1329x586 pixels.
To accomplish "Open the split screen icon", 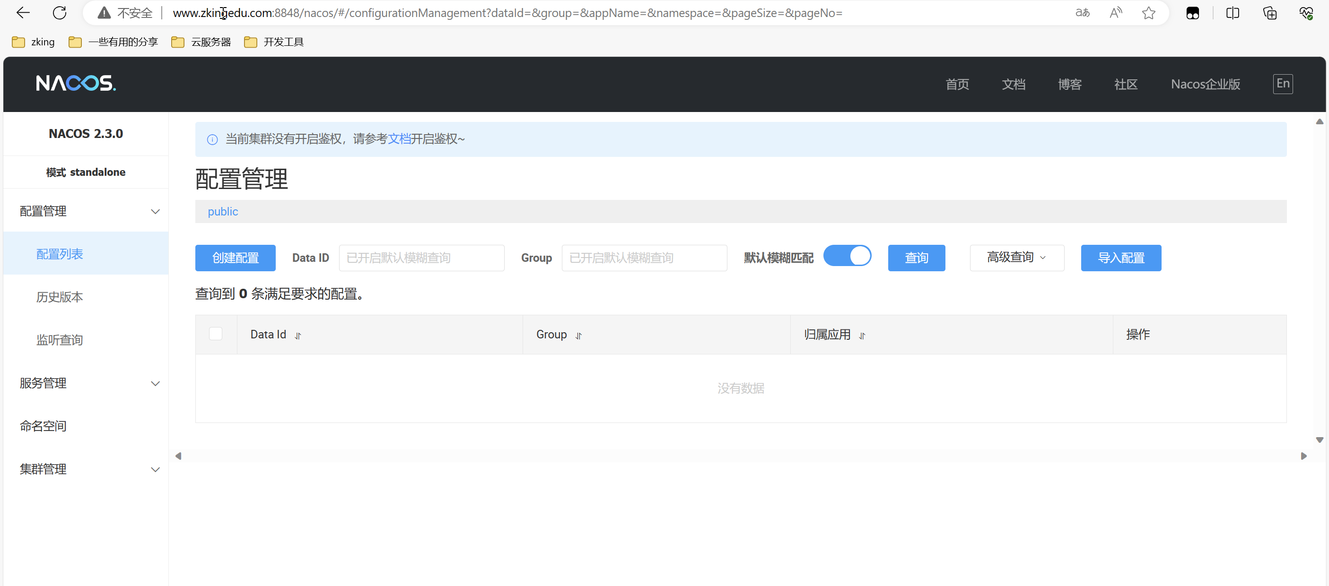I will 1233,13.
